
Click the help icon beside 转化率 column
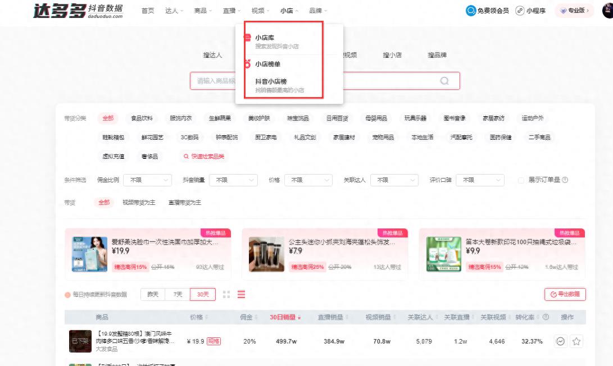tap(546, 317)
